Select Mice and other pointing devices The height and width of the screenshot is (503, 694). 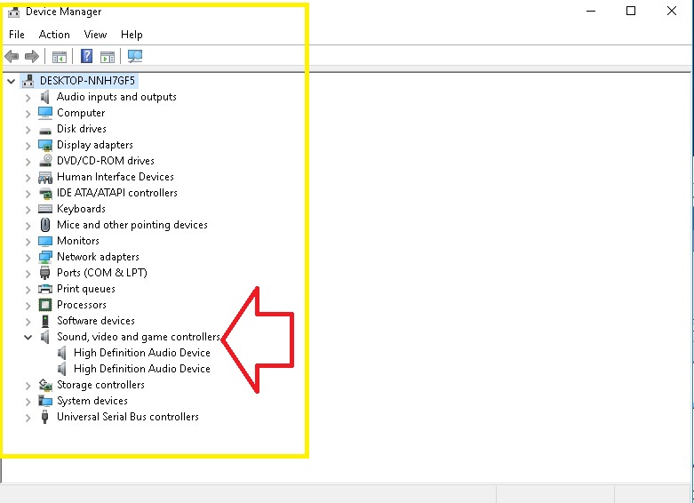(132, 225)
